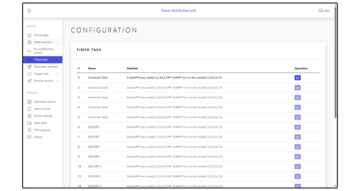Edit Scheduled Task2 with its pencil icon

pos(297,88)
